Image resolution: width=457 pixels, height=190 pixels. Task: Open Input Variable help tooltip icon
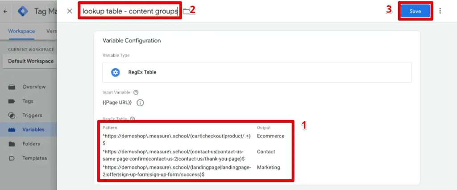pyautogui.click(x=136, y=92)
